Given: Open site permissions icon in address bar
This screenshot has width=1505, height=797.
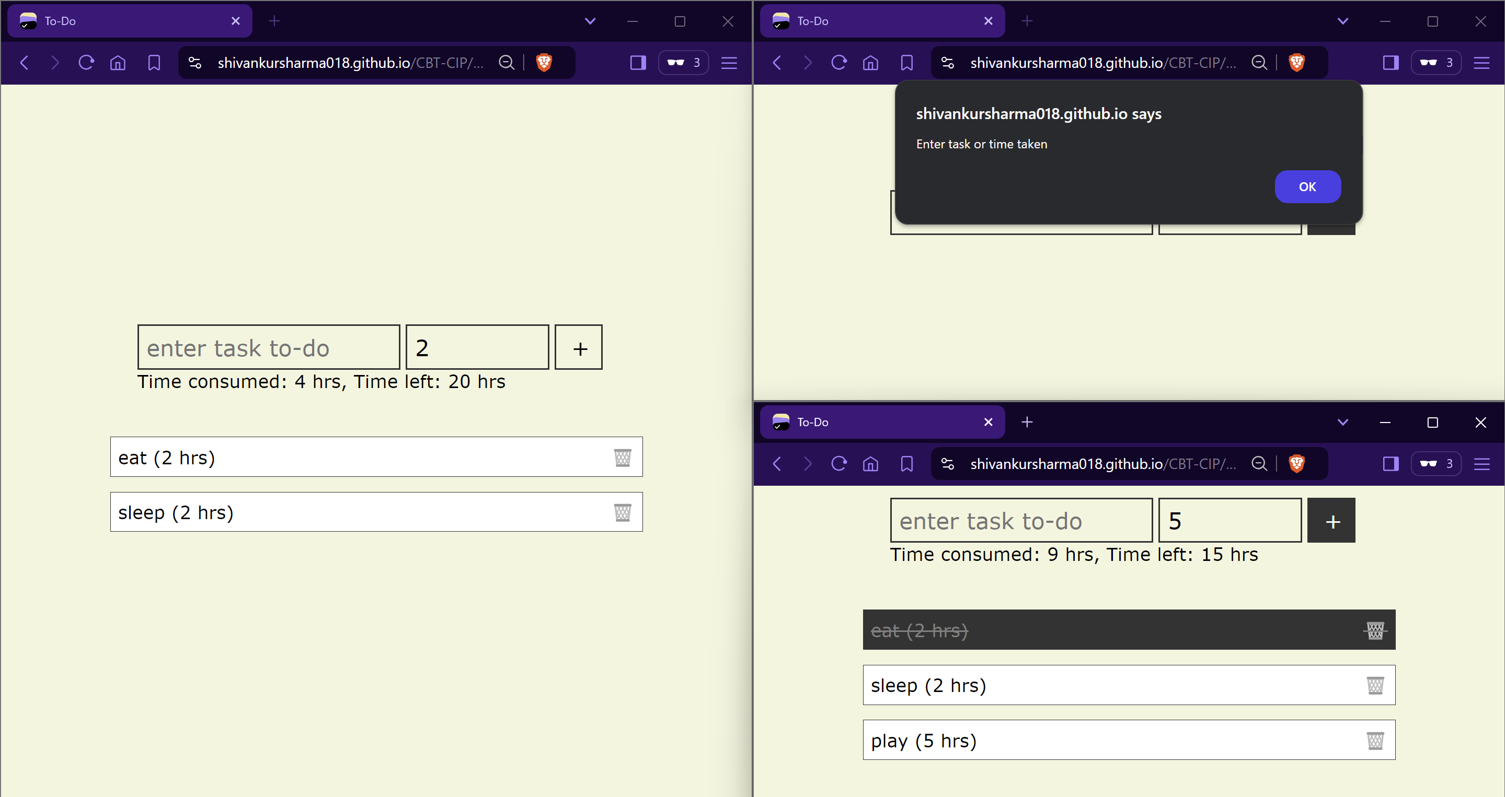Looking at the screenshot, I should click(194, 63).
